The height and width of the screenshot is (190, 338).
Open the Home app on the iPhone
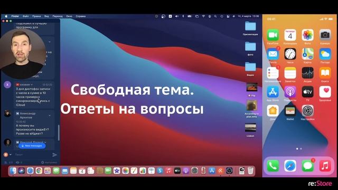[x=273, y=111]
